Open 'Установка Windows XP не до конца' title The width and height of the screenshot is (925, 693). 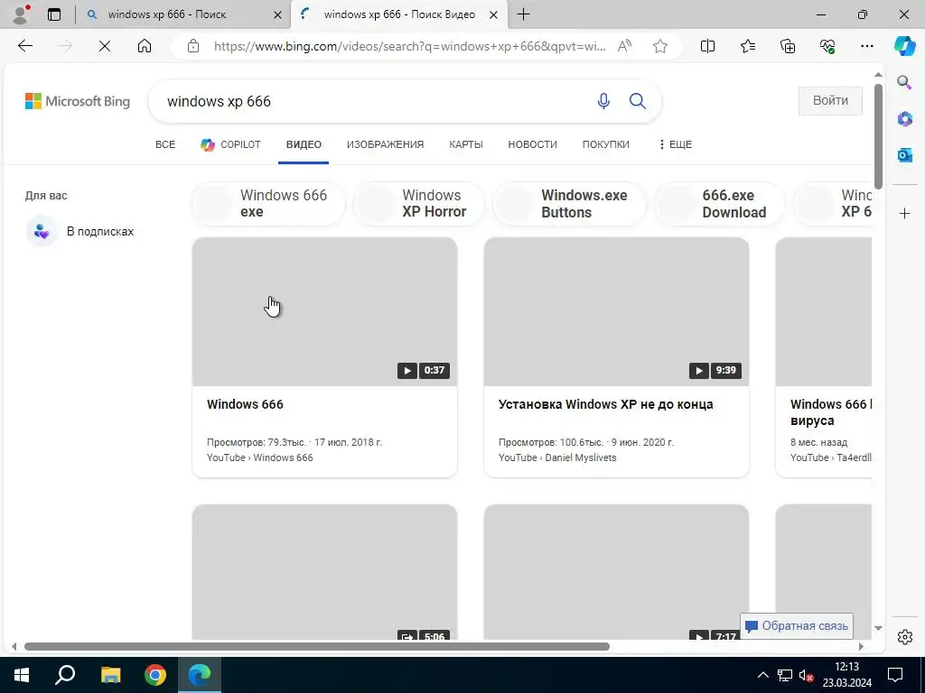(x=605, y=404)
